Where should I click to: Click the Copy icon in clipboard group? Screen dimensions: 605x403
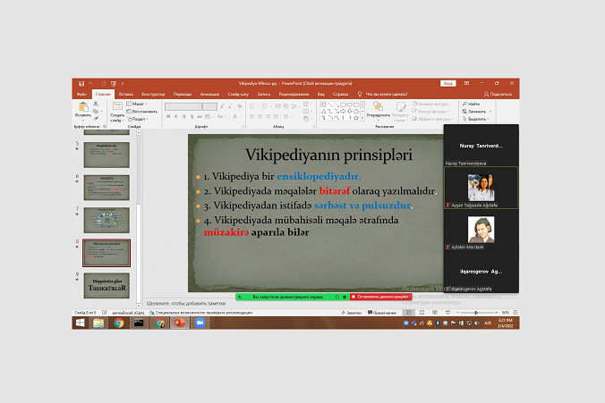click(96, 112)
